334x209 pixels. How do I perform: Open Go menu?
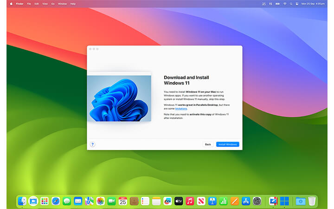click(x=53, y=4)
